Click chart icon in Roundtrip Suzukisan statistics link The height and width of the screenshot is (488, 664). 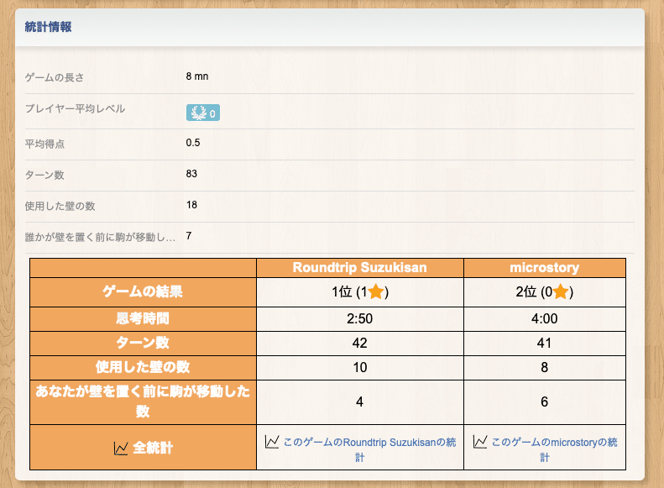pos(272,442)
